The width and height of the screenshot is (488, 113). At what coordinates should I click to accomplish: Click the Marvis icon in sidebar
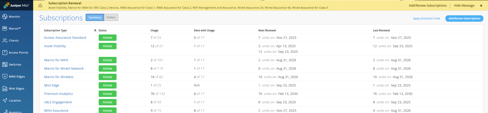tap(5, 29)
